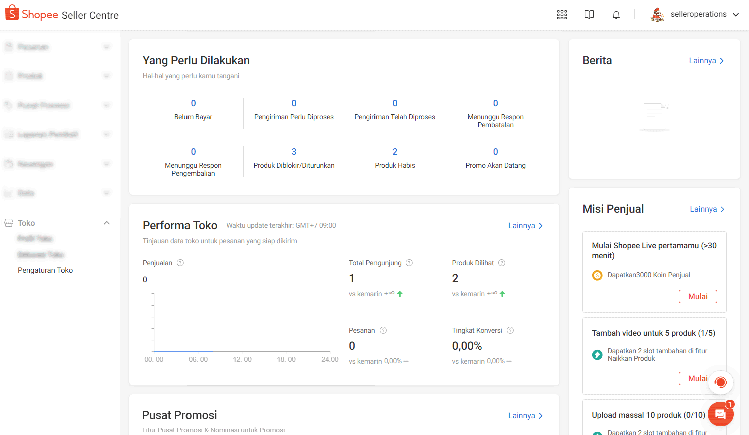Open the Toko menu in sidebar
Viewport: 749px width, 435px height.
26,223
